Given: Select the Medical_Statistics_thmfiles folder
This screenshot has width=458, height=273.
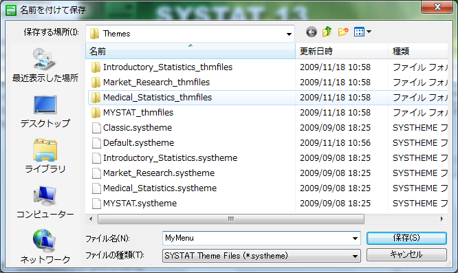Looking at the screenshot, I should coord(157,98).
